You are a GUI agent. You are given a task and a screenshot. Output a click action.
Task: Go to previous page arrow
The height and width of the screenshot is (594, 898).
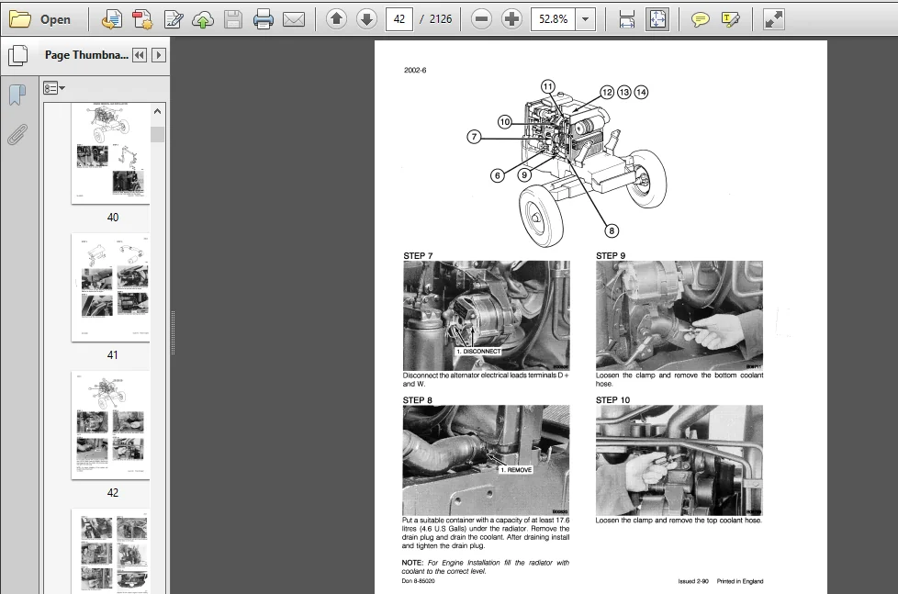click(x=337, y=19)
